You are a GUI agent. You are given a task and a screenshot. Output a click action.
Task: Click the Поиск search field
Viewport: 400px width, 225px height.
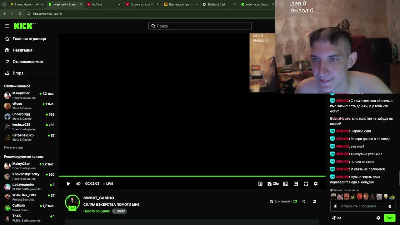click(200, 26)
